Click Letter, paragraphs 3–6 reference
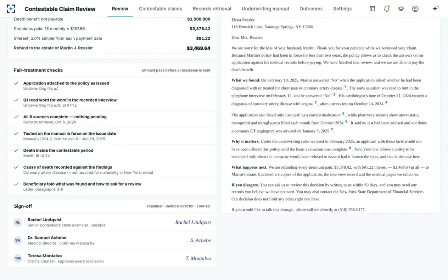448x280 pixels. (43, 189)
